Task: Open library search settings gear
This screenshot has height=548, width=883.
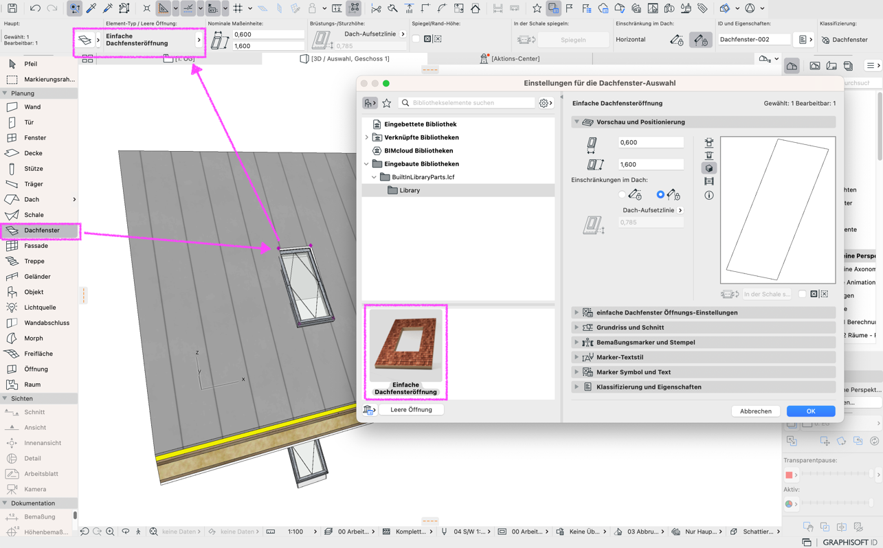Action: (546, 103)
